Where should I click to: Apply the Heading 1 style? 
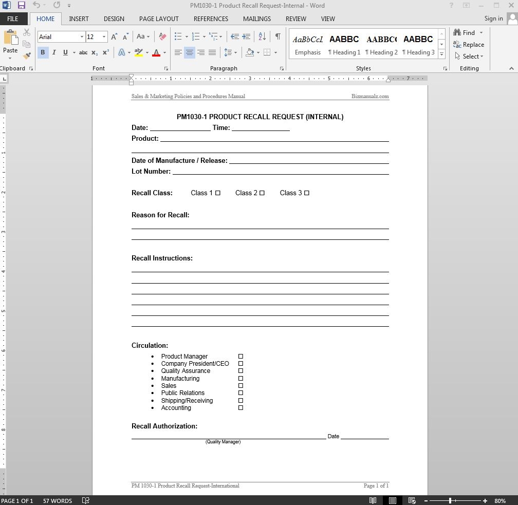pos(344,45)
